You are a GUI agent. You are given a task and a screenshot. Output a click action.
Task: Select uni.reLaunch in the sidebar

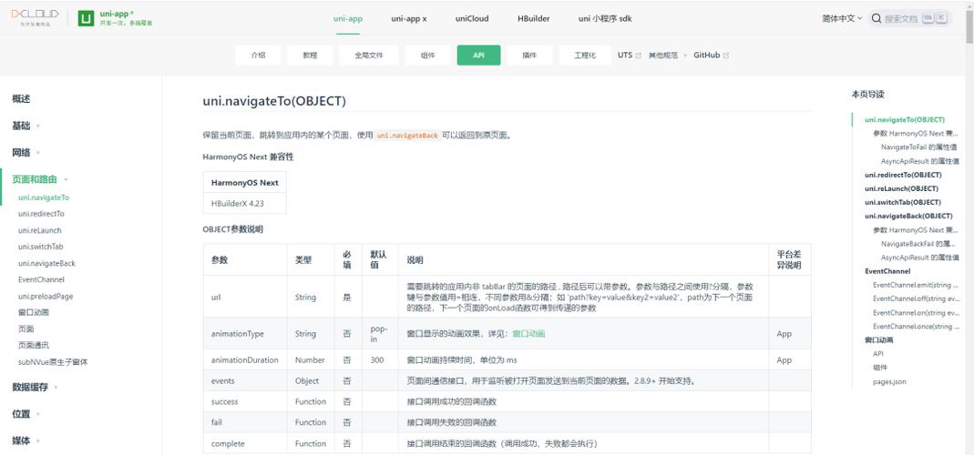point(40,230)
